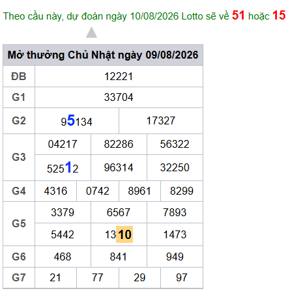Viewport: 290px width, 293px height.
Task: Click the G7 row label
Action: pos(19,277)
